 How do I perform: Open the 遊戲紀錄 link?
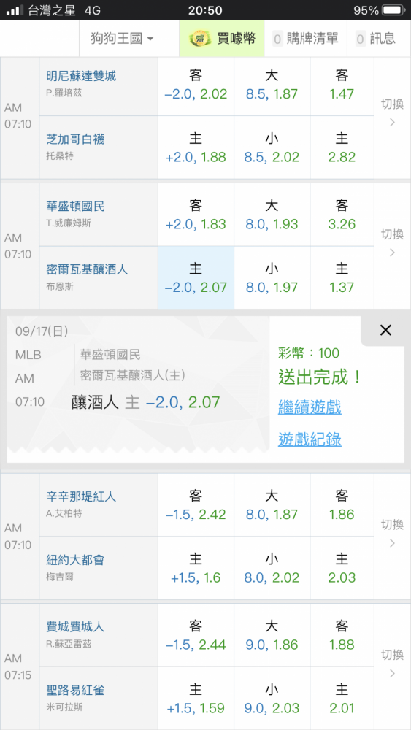click(x=310, y=439)
